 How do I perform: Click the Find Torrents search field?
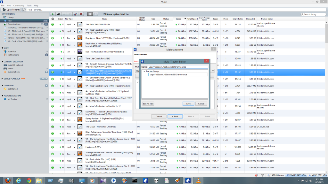[x=176, y=10]
